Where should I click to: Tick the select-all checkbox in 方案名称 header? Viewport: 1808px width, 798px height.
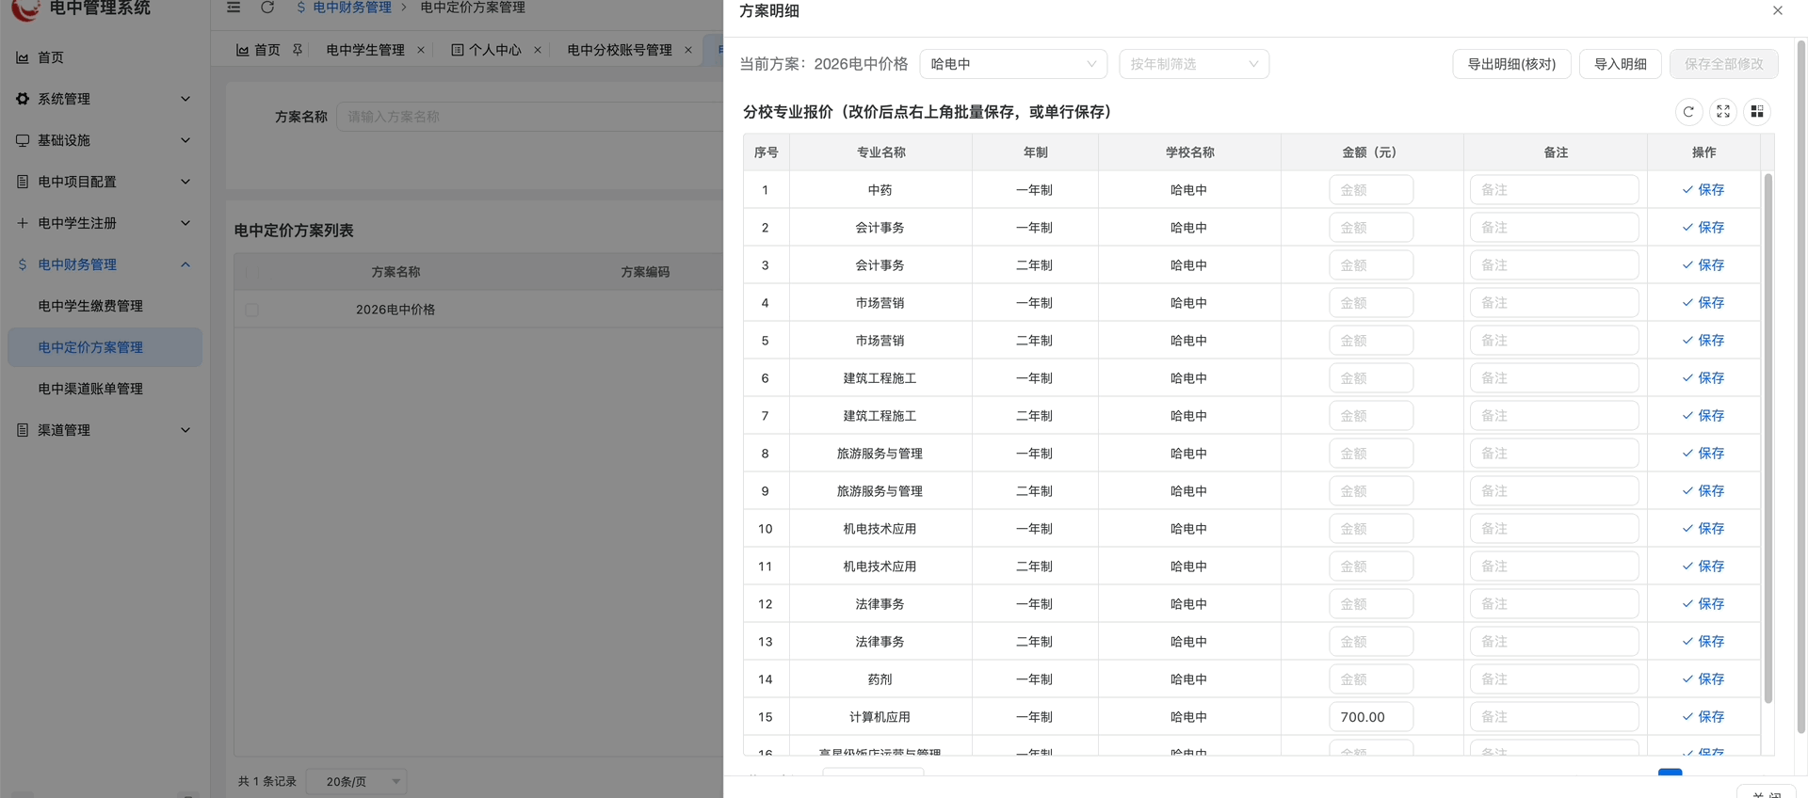click(251, 272)
